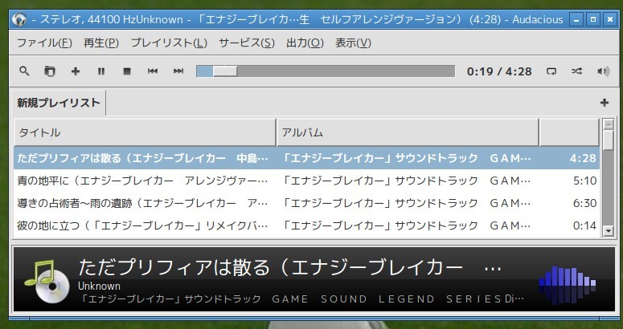Sort by the タイトル column header
Screen dimensions: 623x329
coord(145,132)
